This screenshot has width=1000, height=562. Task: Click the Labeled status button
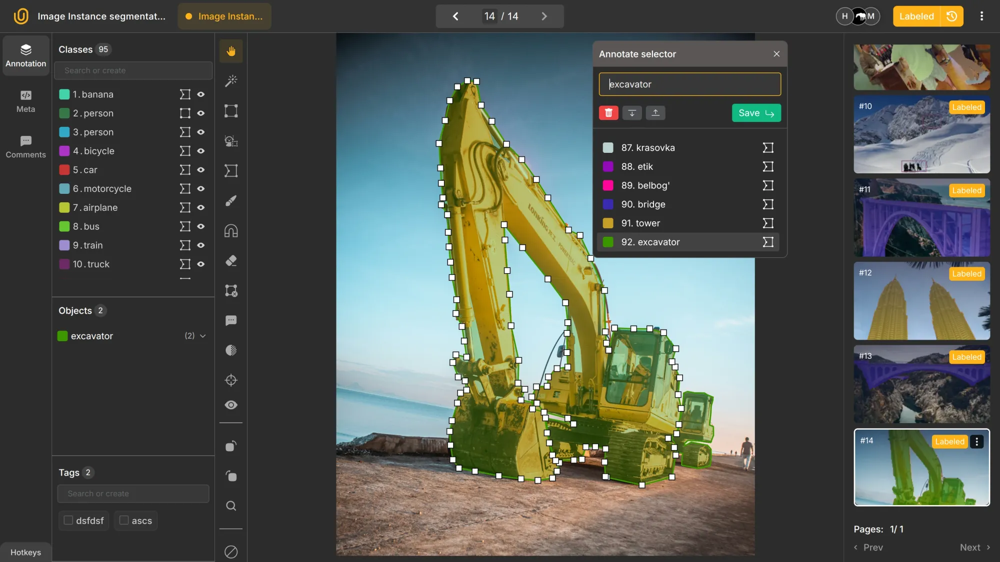(916, 16)
